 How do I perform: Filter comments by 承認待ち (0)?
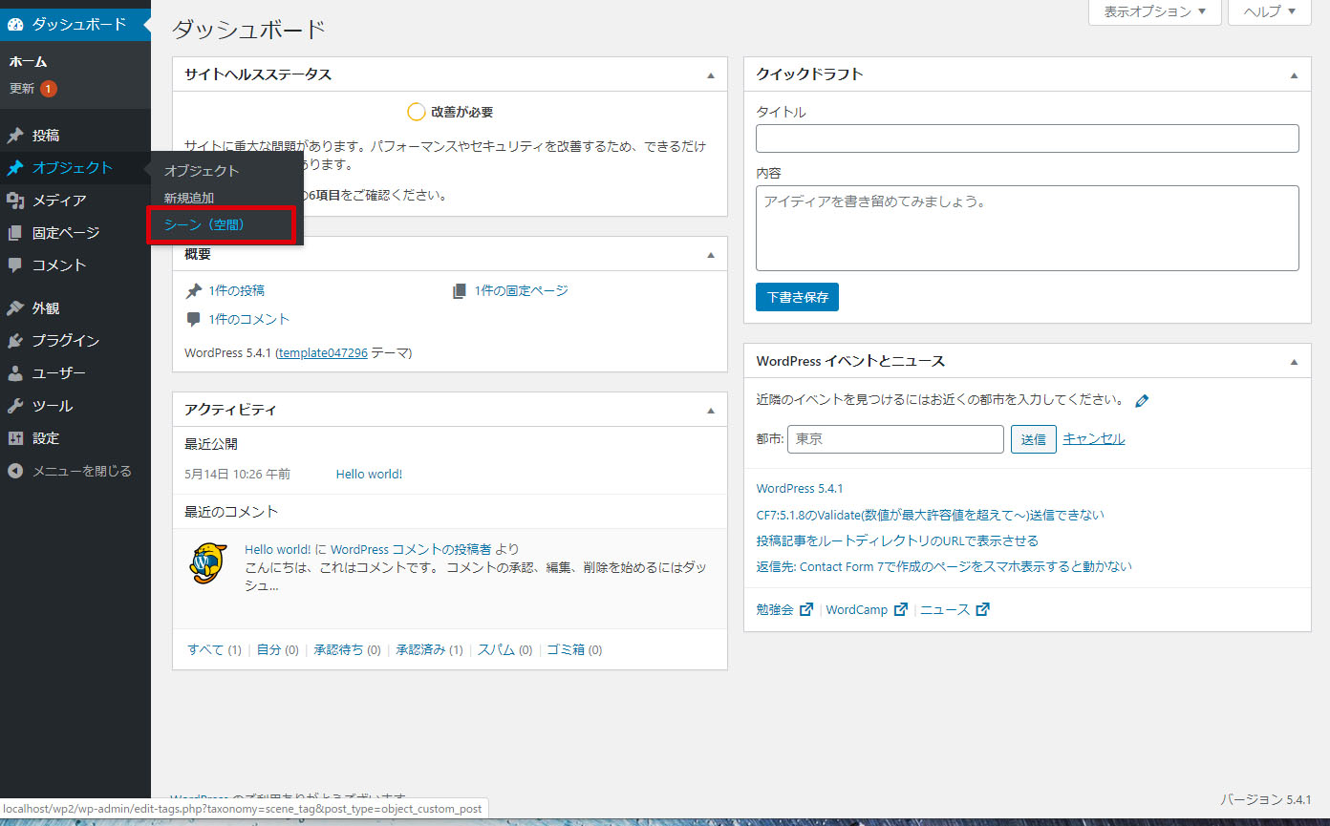pyautogui.click(x=347, y=650)
